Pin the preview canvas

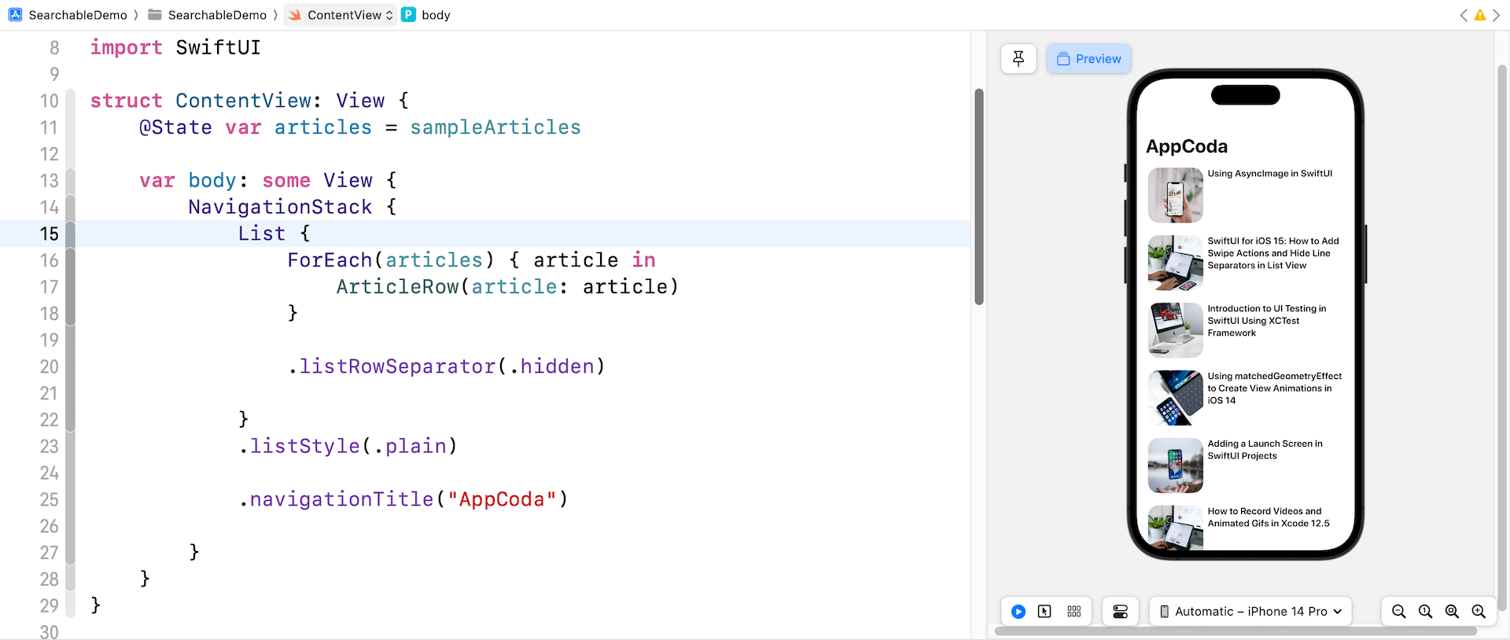[x=1018, y=59]
